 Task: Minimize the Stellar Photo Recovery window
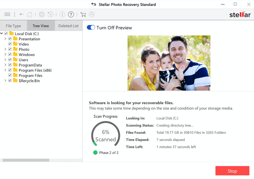coord(223,4)
